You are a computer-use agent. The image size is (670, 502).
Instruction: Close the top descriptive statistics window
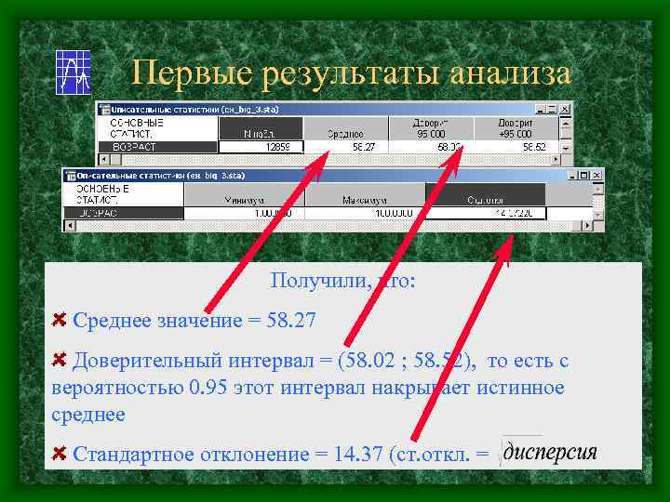pos(565,110)
